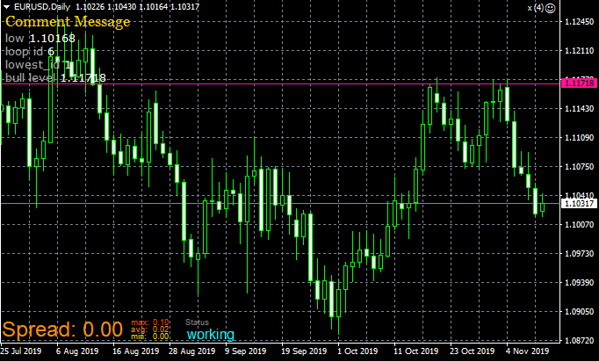Click the "min: 0.00" spread value
The height and width of the screenshot is (362, 599).
click(x=149, y=337)
